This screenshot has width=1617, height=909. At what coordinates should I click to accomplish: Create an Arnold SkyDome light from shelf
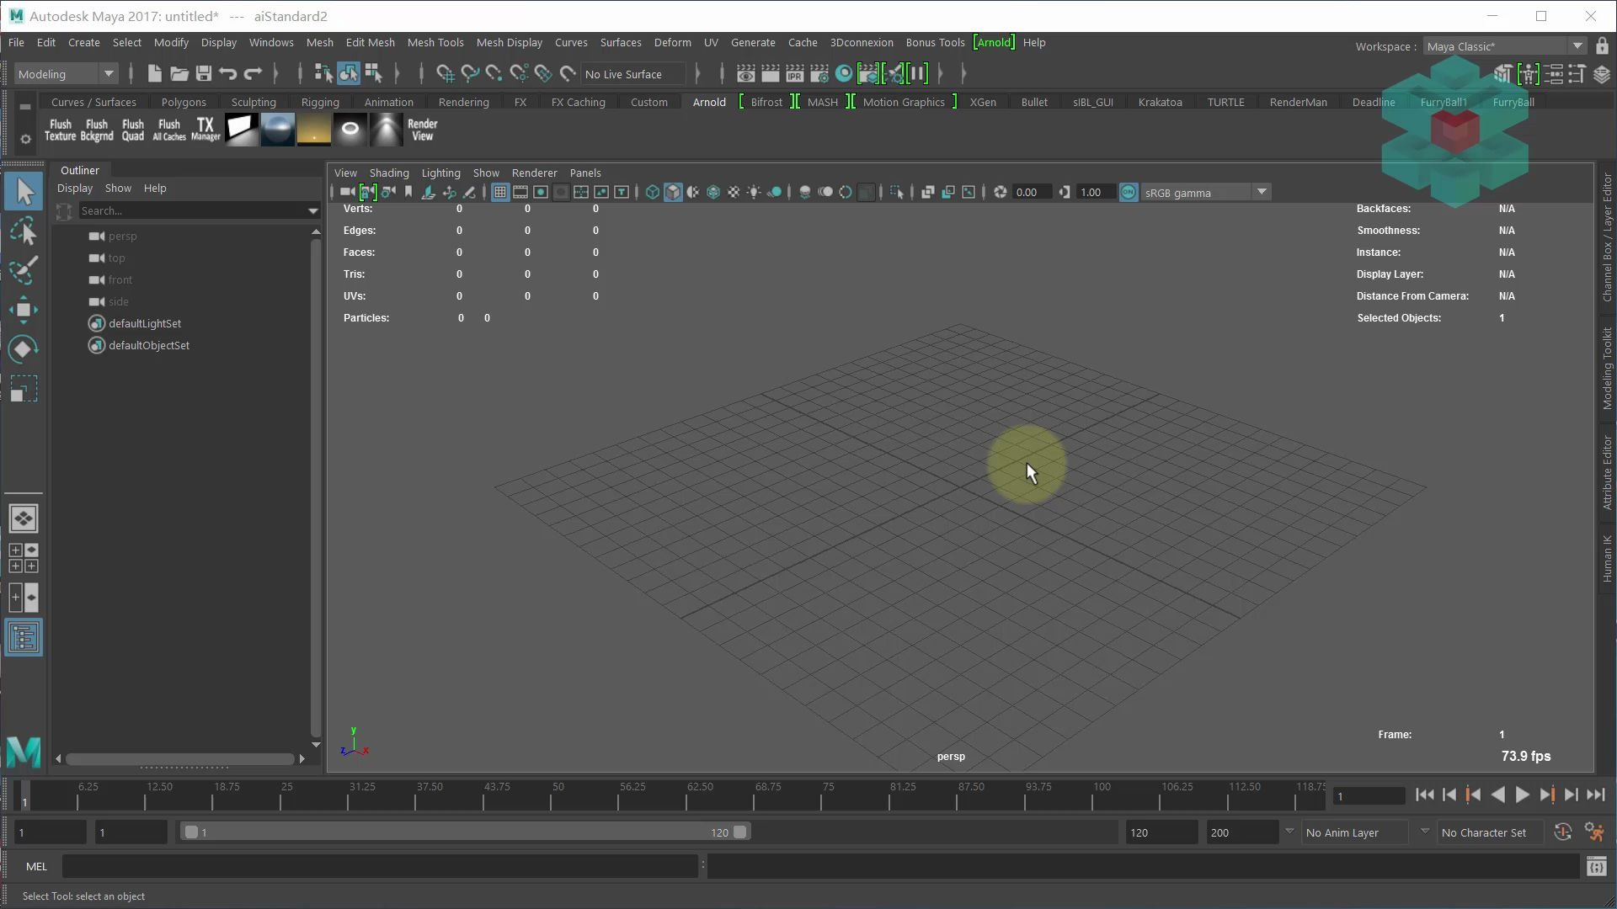point(277,130)
